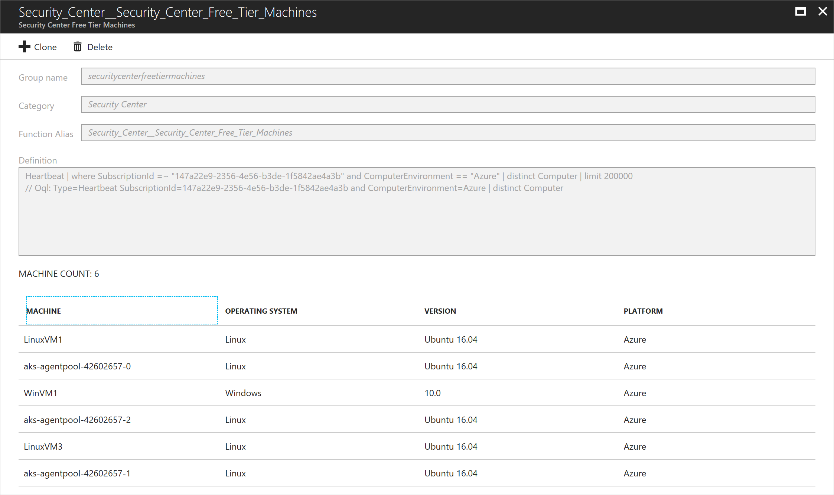Select aks-agentpool-42602657-2 row
The height and width of the screenshot is (495, 834).
point(77,420)
